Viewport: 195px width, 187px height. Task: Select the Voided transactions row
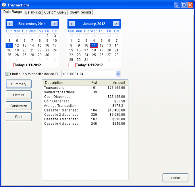(59, 92)
